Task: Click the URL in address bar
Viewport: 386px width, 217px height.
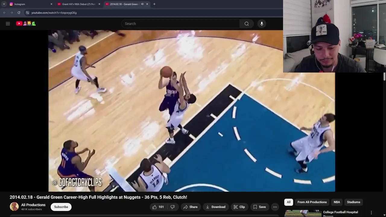Action: point(54,13)
